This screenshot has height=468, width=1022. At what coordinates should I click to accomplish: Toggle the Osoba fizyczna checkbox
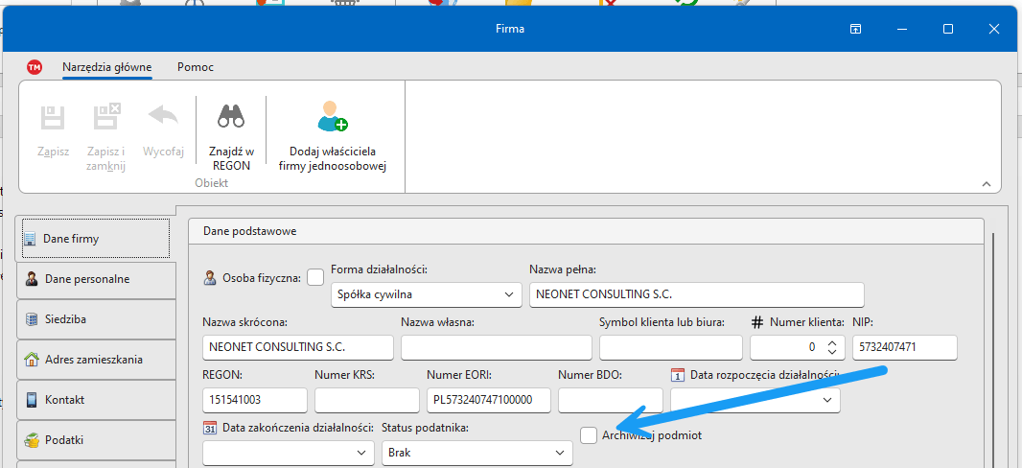[315, 278]
